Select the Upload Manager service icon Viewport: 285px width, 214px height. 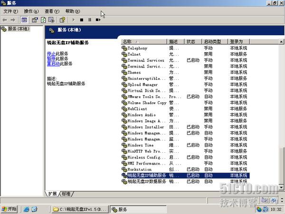(x=124, y=85)
